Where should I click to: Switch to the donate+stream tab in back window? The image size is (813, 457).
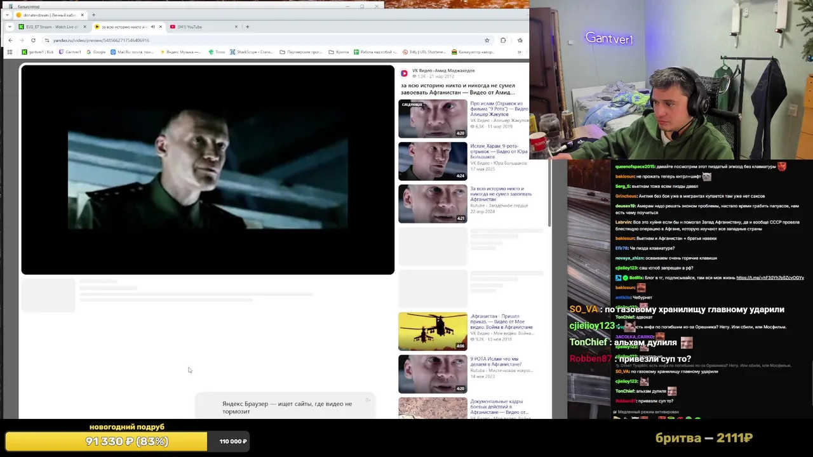[50, 15]
